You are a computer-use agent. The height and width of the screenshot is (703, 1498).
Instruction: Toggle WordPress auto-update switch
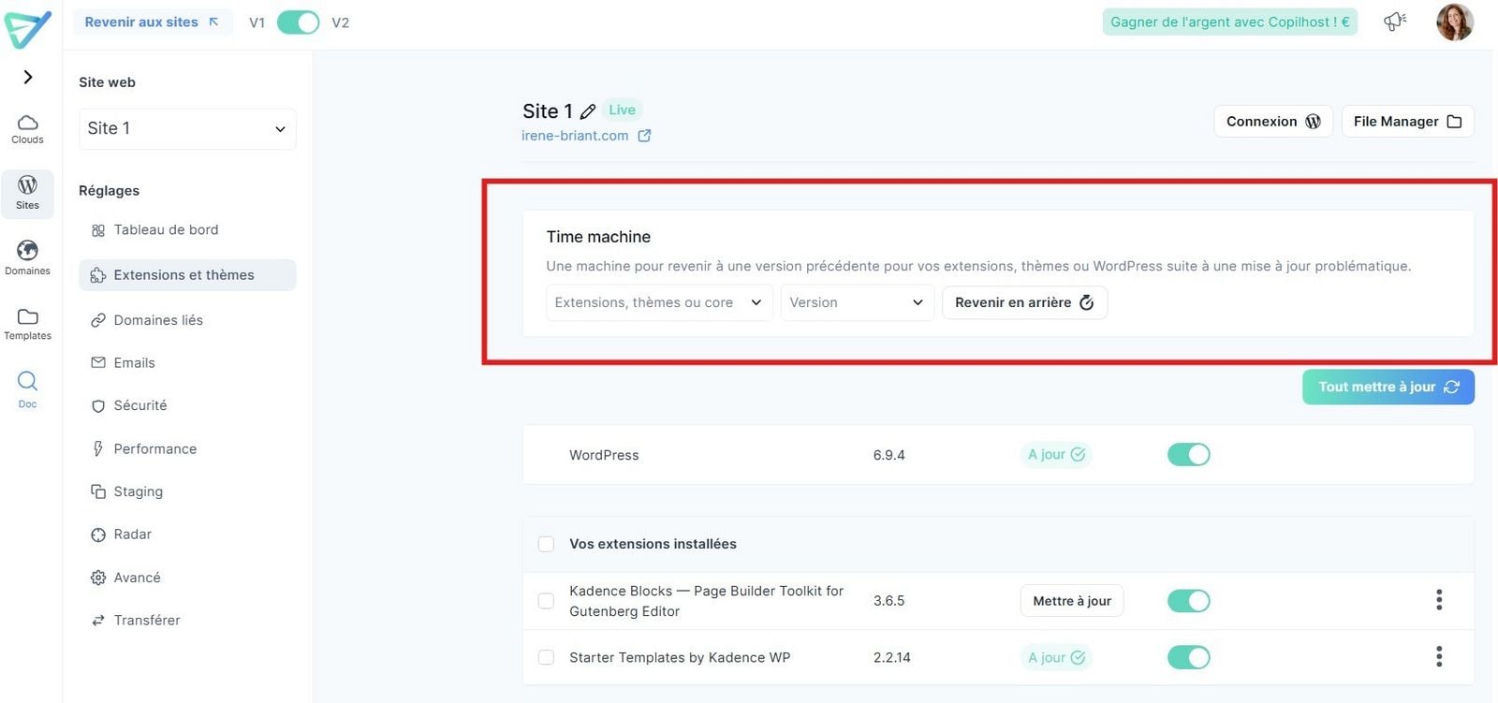[1189, 454]
